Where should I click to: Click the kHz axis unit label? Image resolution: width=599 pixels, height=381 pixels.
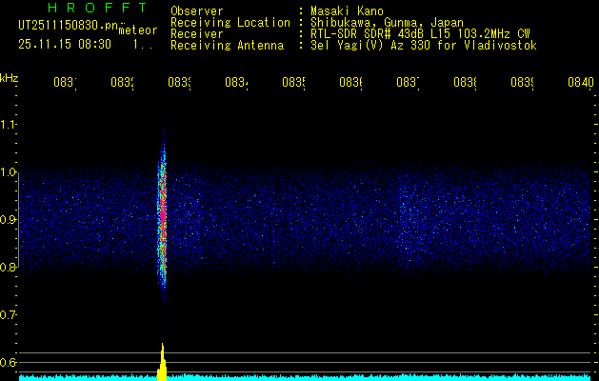click(10, 76)
